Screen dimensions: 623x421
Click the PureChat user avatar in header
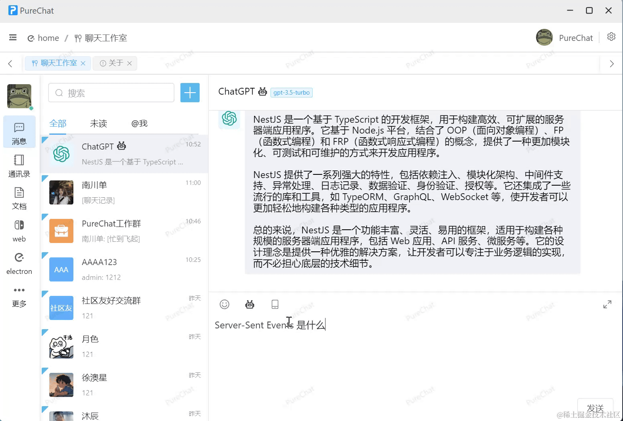tap(544, 37)
